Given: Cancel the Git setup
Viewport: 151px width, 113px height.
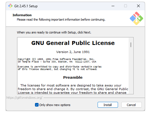Looking at the screenshot, I should 131,105.
